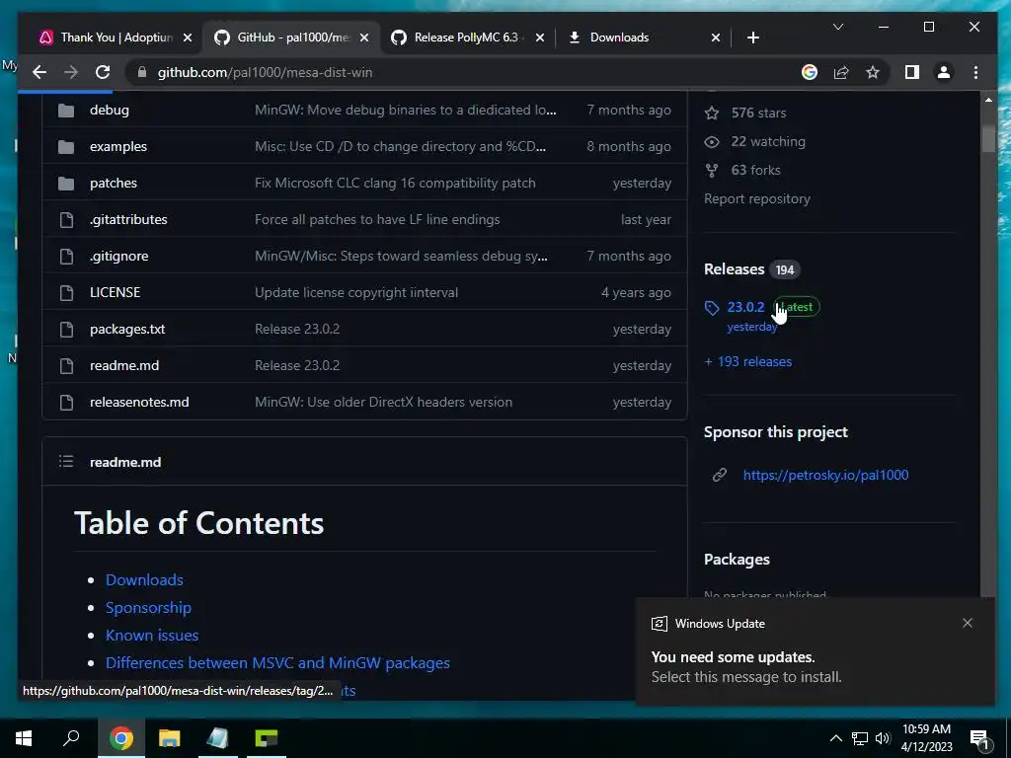Open commit 'Fix Microsoft CLC clang 16 compatibility patch'
The image size is (1011, 758).
(395, 183)
